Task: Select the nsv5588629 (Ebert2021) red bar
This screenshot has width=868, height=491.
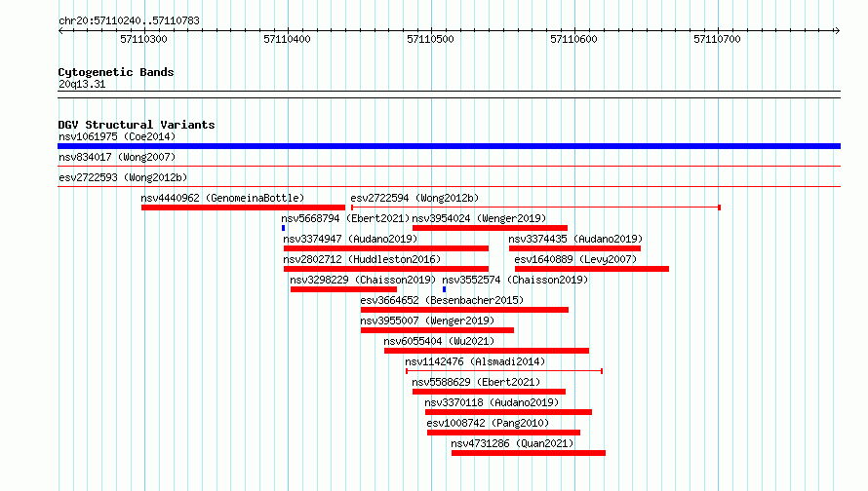Action: tap(489, 392)
